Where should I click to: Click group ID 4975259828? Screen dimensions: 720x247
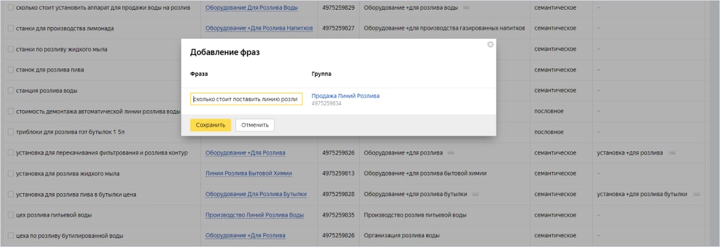tap(339, 194)
